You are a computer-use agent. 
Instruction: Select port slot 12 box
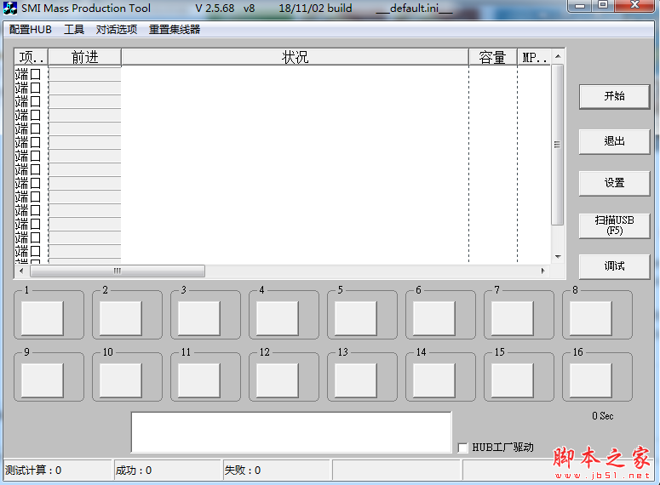[x=277, y=380]
